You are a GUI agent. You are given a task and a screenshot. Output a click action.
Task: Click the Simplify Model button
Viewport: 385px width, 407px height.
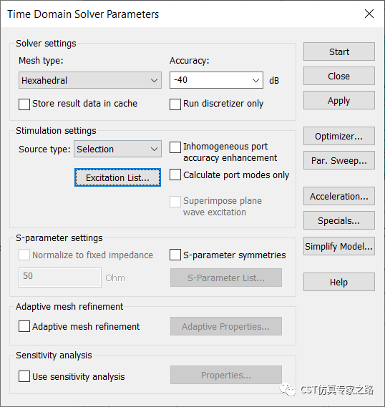(x=338, y=246)
